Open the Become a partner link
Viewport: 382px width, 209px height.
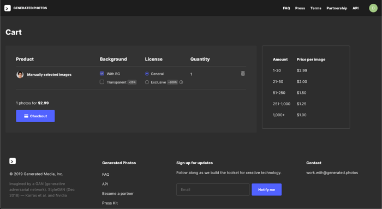tap(118, 193)
